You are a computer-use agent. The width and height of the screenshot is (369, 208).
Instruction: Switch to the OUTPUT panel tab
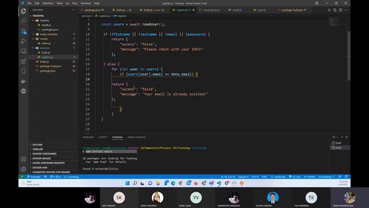(103, 137)
